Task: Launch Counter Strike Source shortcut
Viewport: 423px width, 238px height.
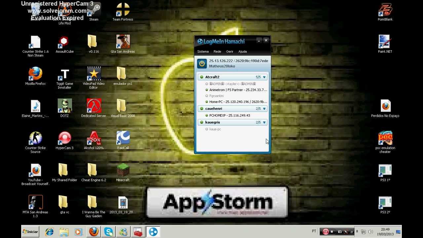Action: [35, 142]
